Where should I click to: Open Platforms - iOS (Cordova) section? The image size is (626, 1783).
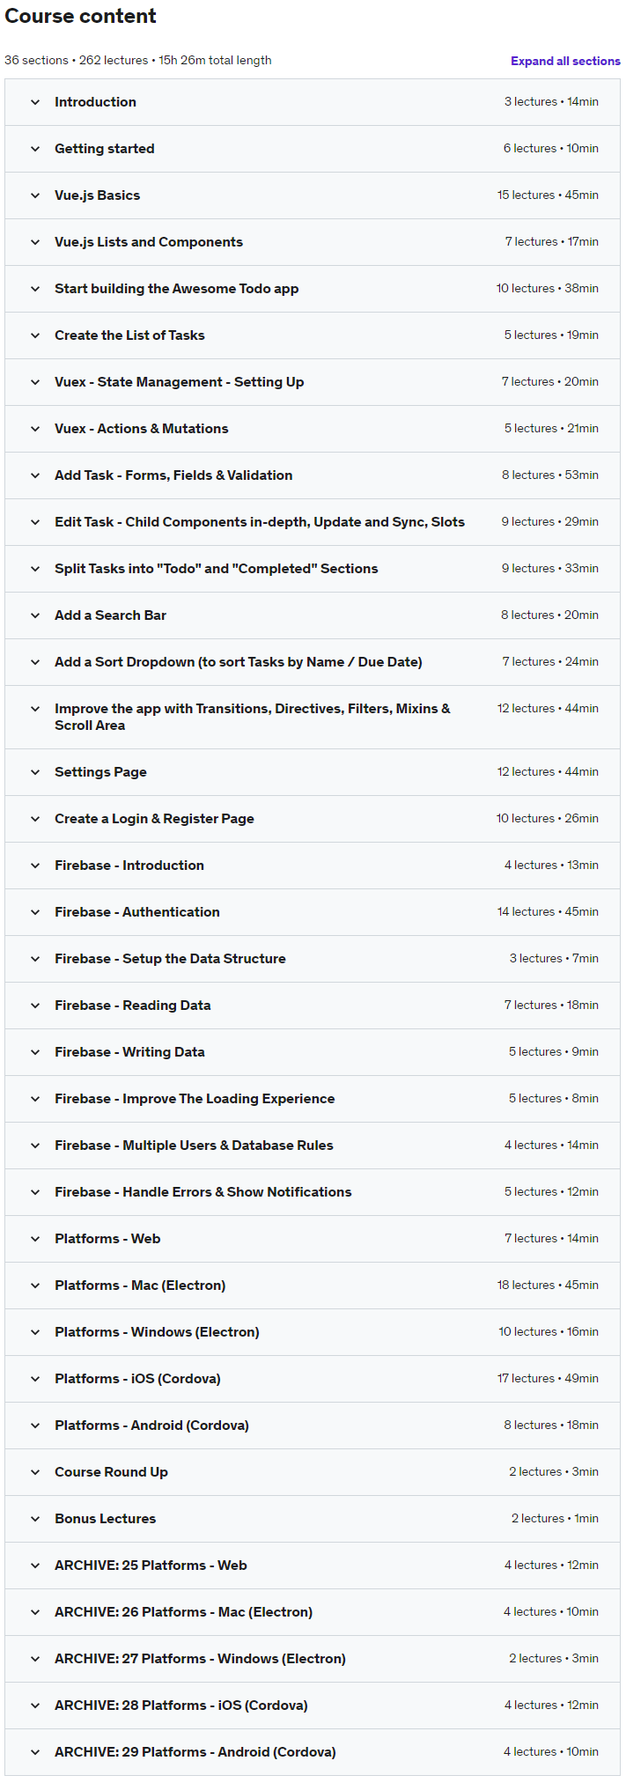(x=313, y=1379)
